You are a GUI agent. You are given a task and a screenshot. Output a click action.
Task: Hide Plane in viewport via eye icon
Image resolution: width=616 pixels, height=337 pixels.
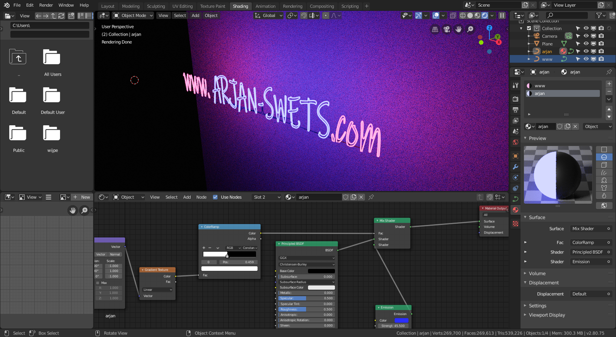click(586, 44)
